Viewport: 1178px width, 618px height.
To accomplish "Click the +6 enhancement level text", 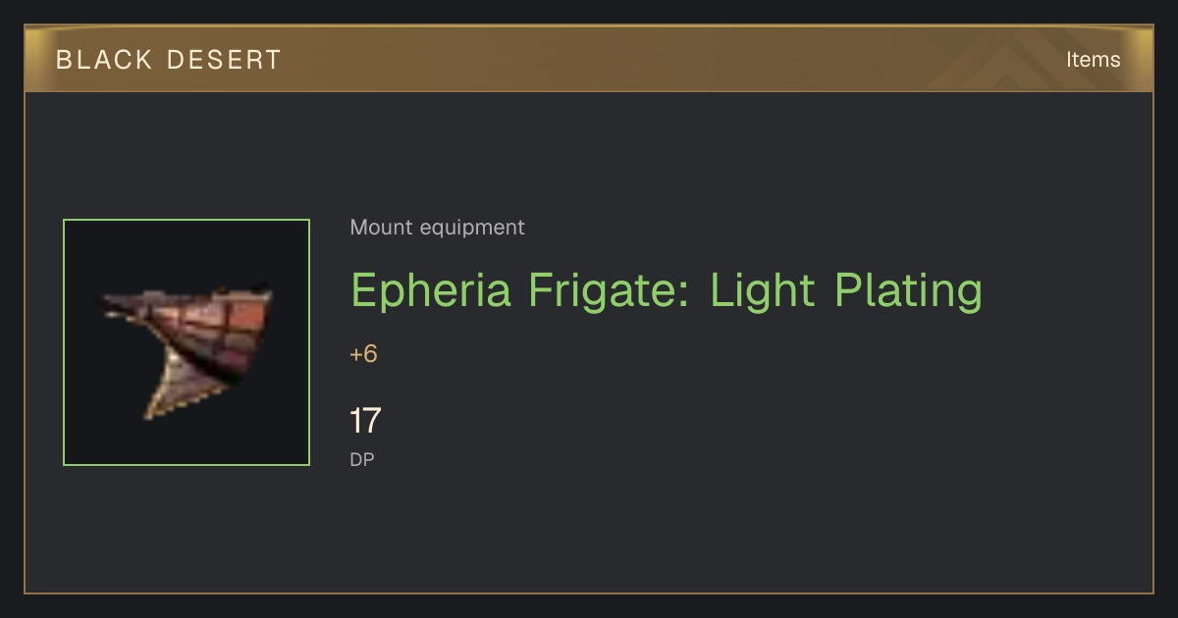I will (x=363, y=354).
